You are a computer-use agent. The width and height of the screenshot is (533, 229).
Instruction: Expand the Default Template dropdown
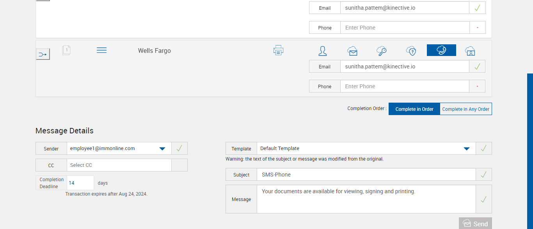pyautogui.click(x=466, y=149)
